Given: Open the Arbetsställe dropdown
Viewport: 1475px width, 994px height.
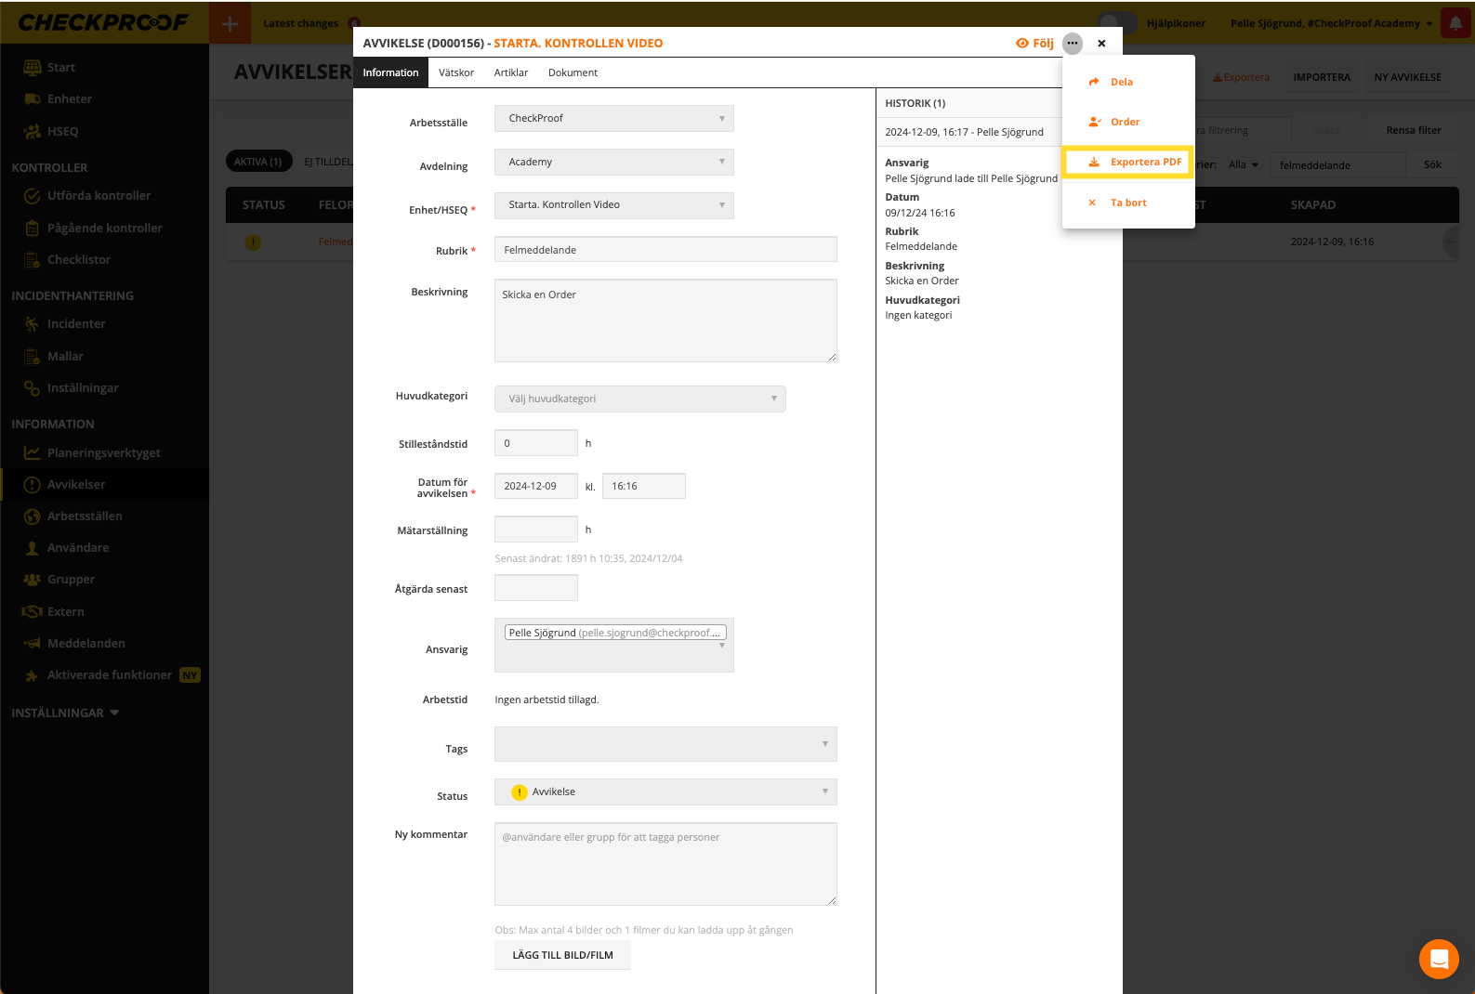Looking at the screenshot, I should (613, 118).
